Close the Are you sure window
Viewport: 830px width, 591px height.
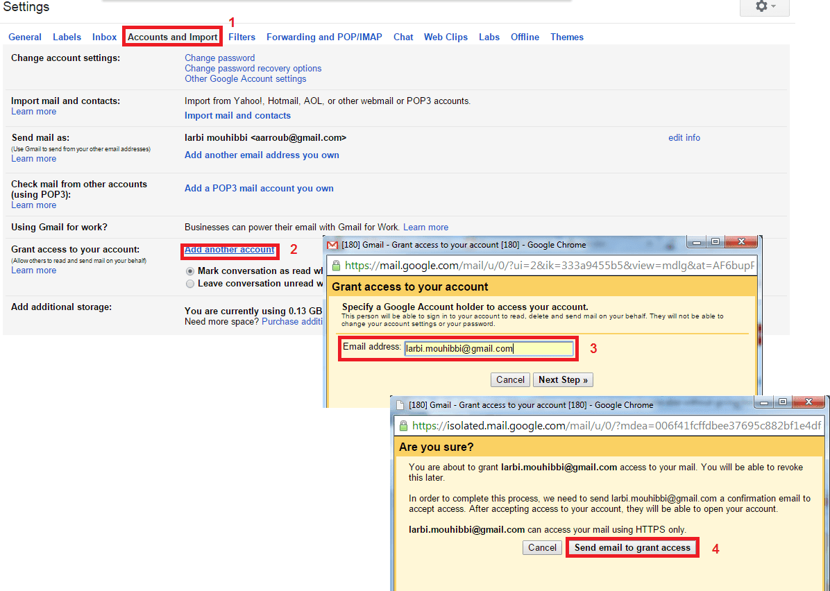click(x=808, y=402)
